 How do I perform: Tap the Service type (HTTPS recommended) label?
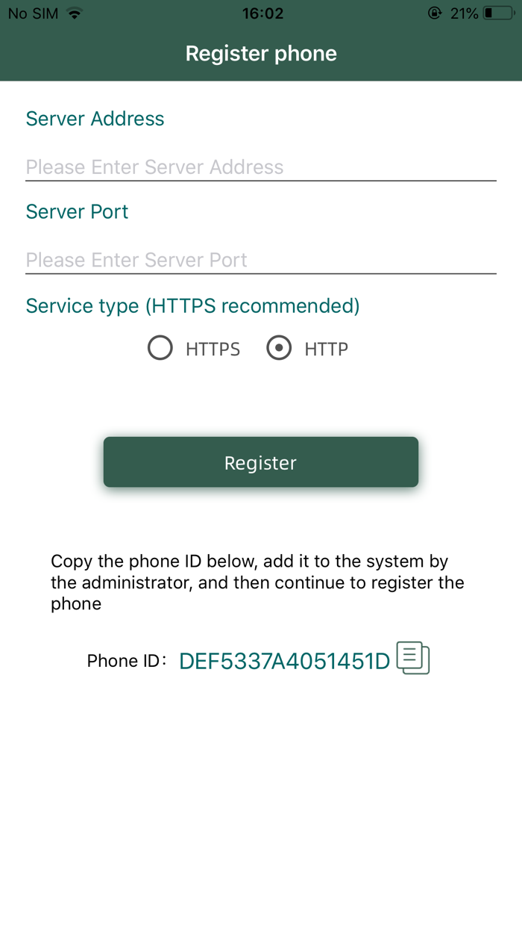point(192,306)
